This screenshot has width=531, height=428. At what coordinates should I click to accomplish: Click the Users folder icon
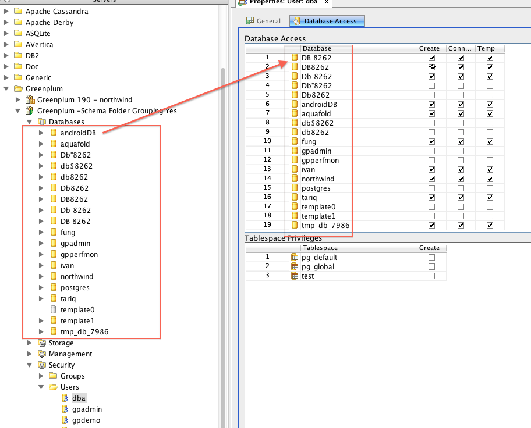[53, 387]
